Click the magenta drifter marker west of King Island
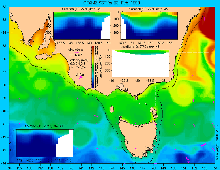 click(96, 116)
